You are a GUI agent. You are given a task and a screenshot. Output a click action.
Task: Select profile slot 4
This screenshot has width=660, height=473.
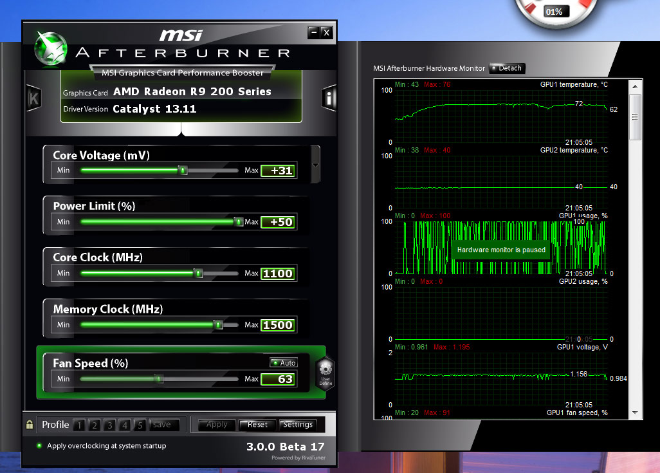pyautogui.click(x=125, y=425)
